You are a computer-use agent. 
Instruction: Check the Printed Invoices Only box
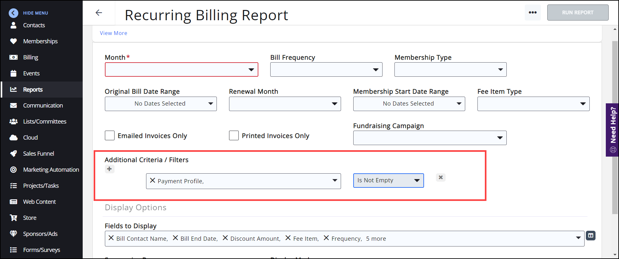coord(234,135)
